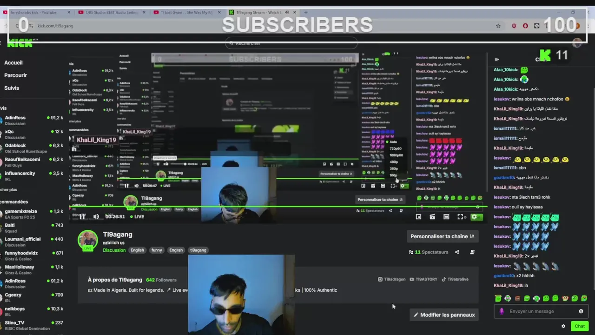Open xQc channel in the sidebar
The width and height of the screenshot is (595, 335).
(x=33, y=134)
